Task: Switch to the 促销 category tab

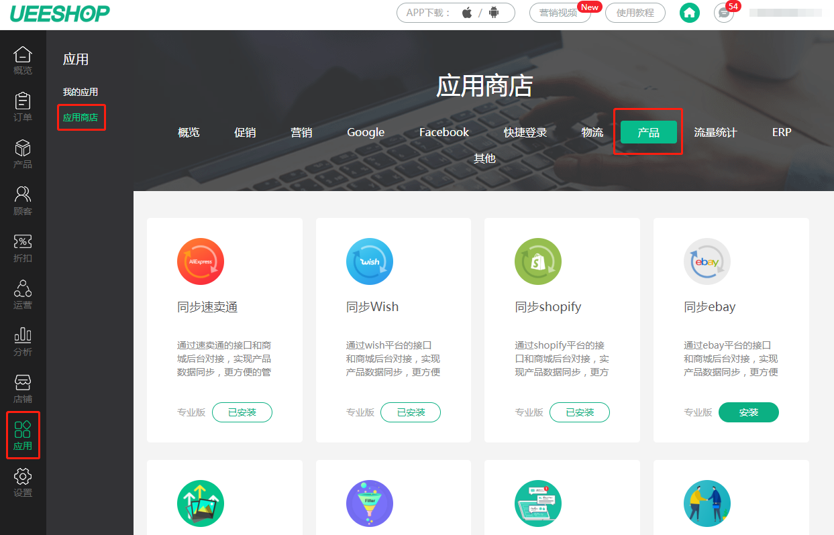Action: click(245, 132)
